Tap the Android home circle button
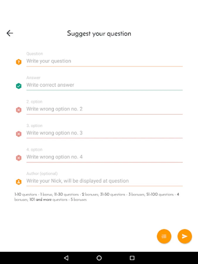The height and width of the screenshot is (264, 198). (99, 258)
